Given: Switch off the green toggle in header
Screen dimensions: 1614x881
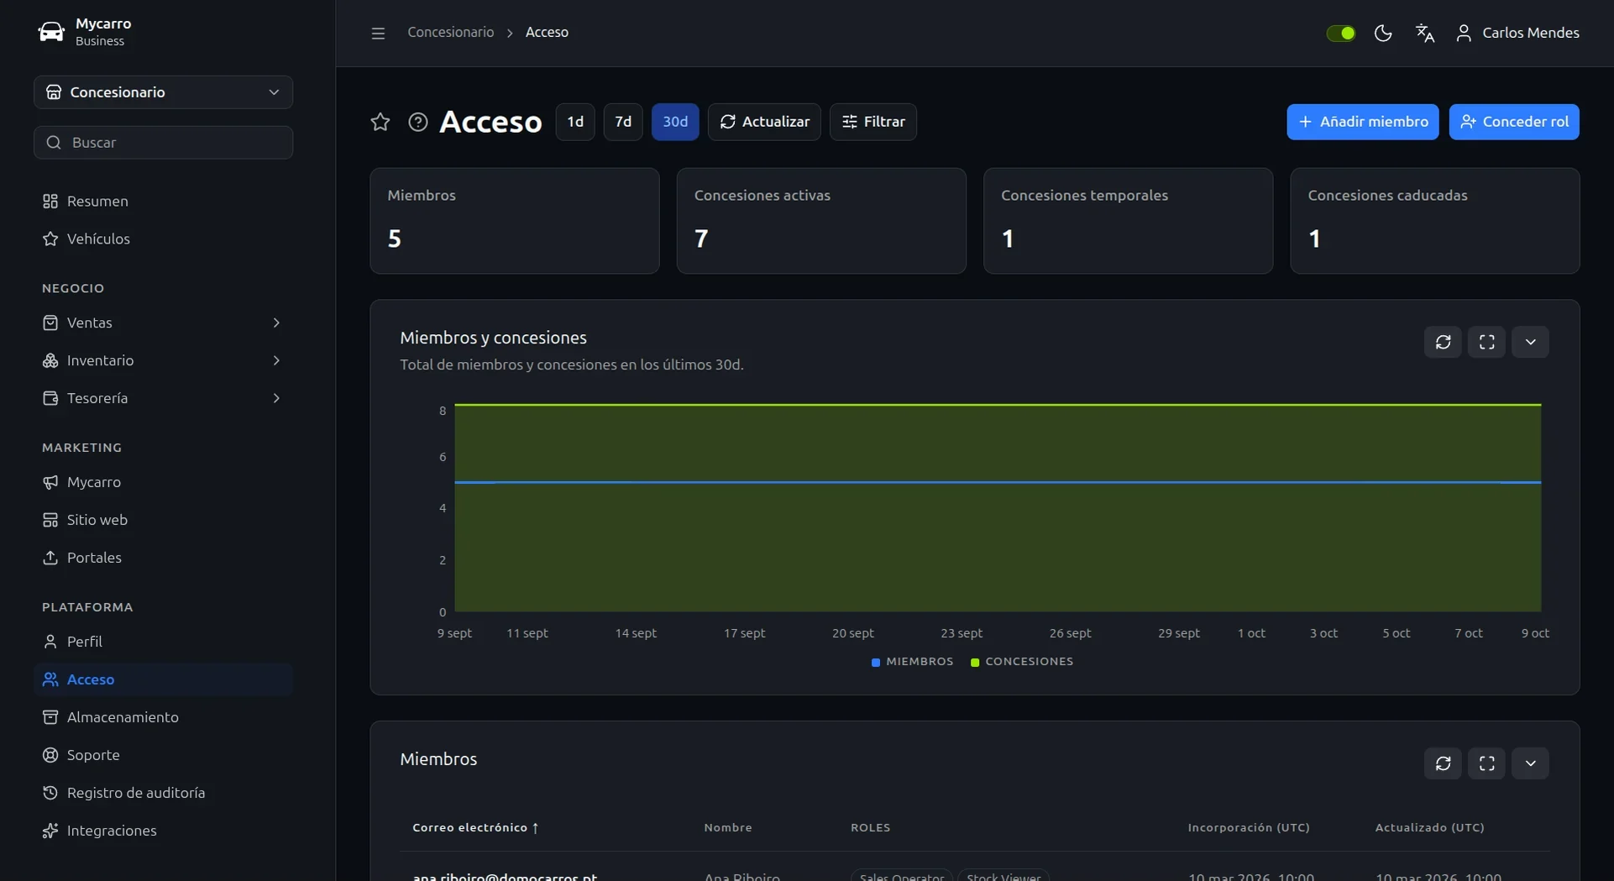Looking at the screenshot, I should point(1341,33).
